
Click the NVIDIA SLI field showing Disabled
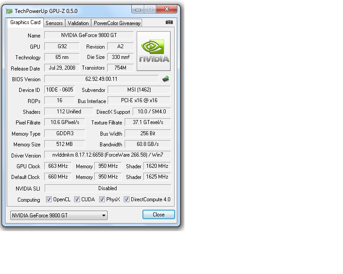[108, 188]
